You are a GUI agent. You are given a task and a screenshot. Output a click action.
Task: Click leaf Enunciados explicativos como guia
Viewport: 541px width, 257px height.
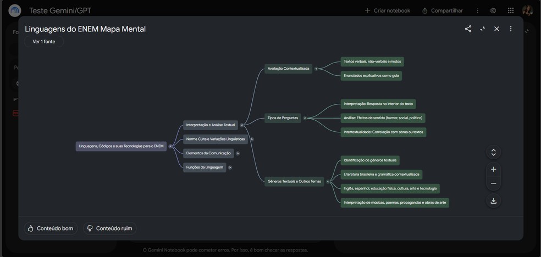coord(371,76)
